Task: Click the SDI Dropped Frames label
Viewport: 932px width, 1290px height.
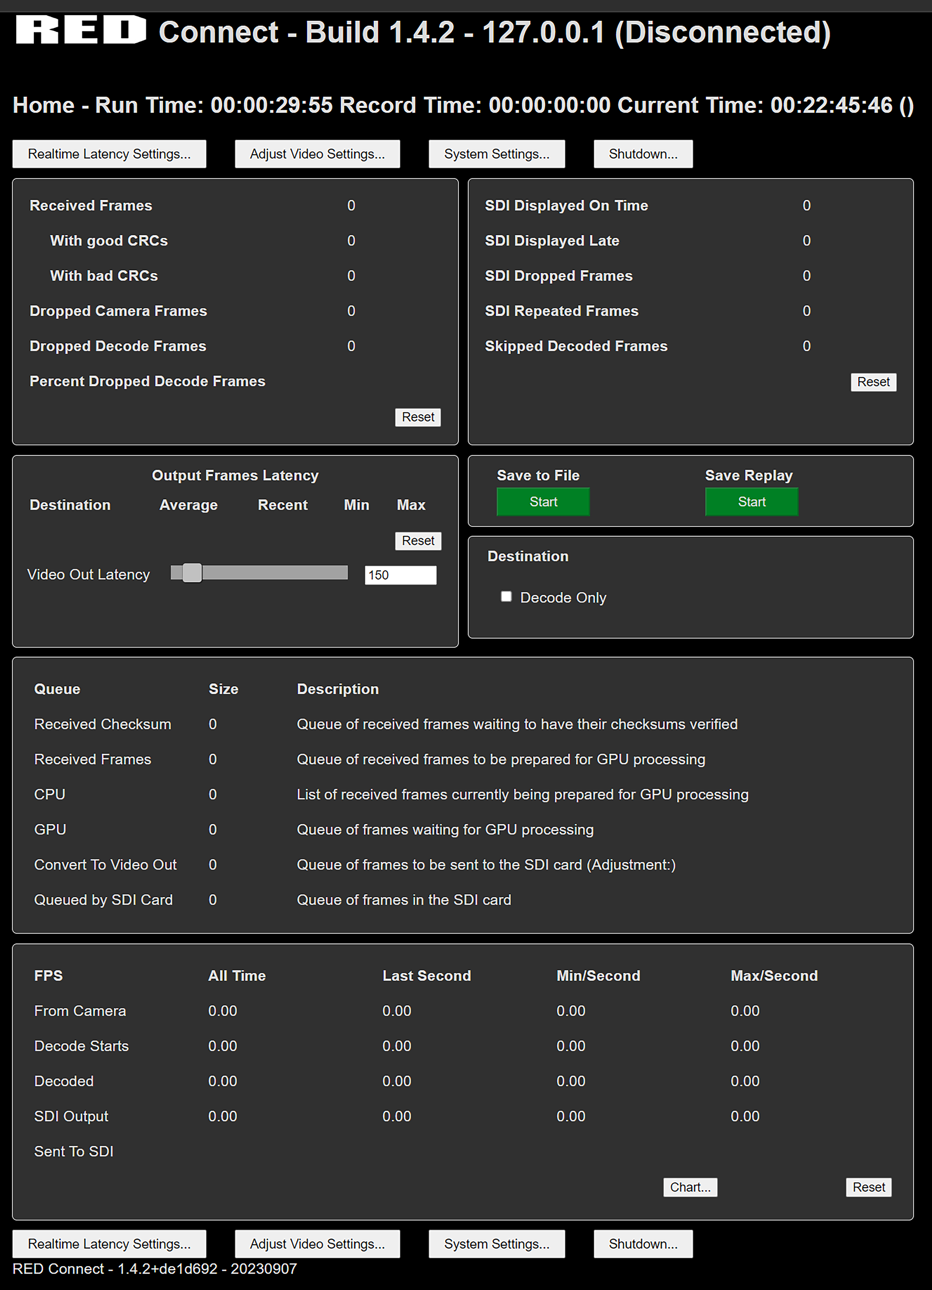Action: [559, 276]
